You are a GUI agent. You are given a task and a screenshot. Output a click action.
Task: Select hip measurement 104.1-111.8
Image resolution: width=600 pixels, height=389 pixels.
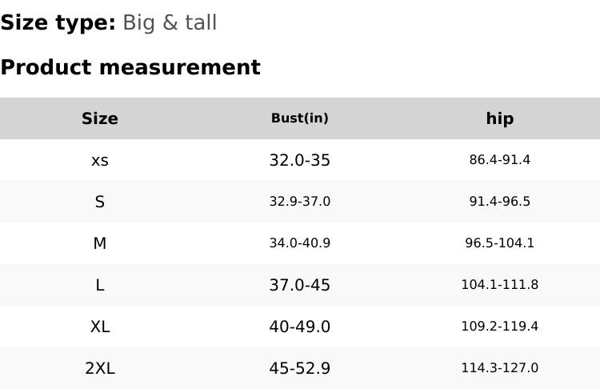point(500,285)
